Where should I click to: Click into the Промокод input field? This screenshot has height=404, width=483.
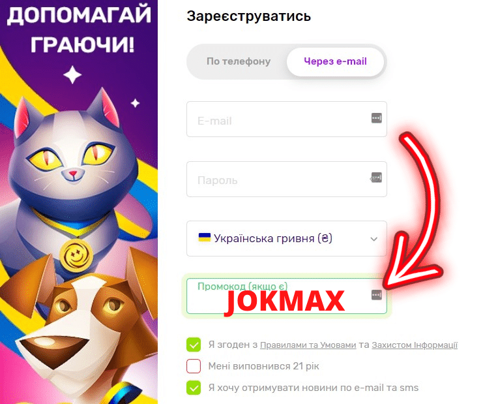(x=286, y=296)
